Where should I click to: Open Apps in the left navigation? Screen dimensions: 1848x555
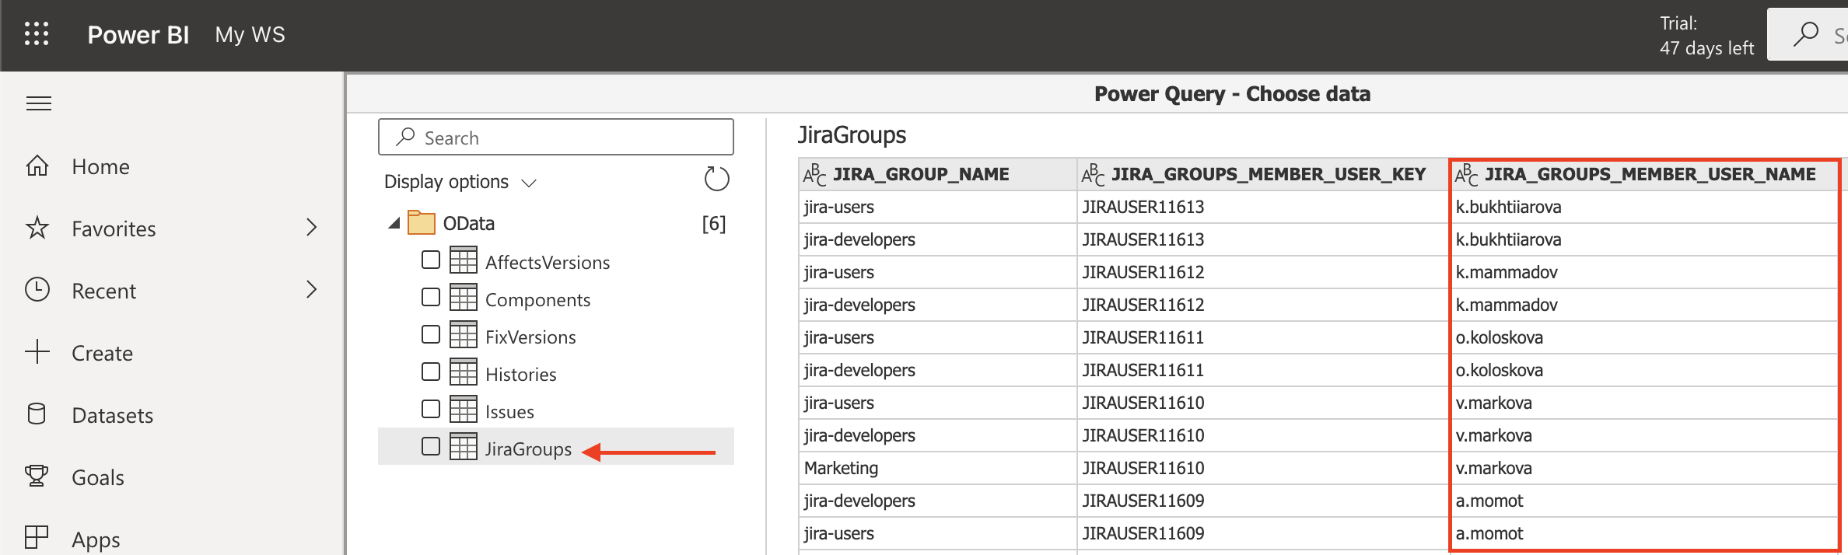[x=96, y=539]
